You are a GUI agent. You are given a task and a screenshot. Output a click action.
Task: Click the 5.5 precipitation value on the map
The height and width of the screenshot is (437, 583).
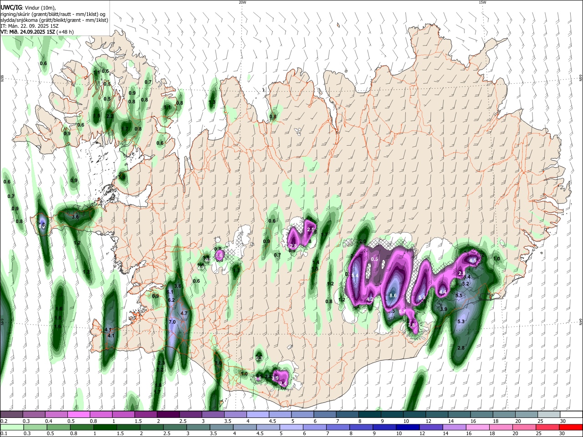[x=459, y=295]
